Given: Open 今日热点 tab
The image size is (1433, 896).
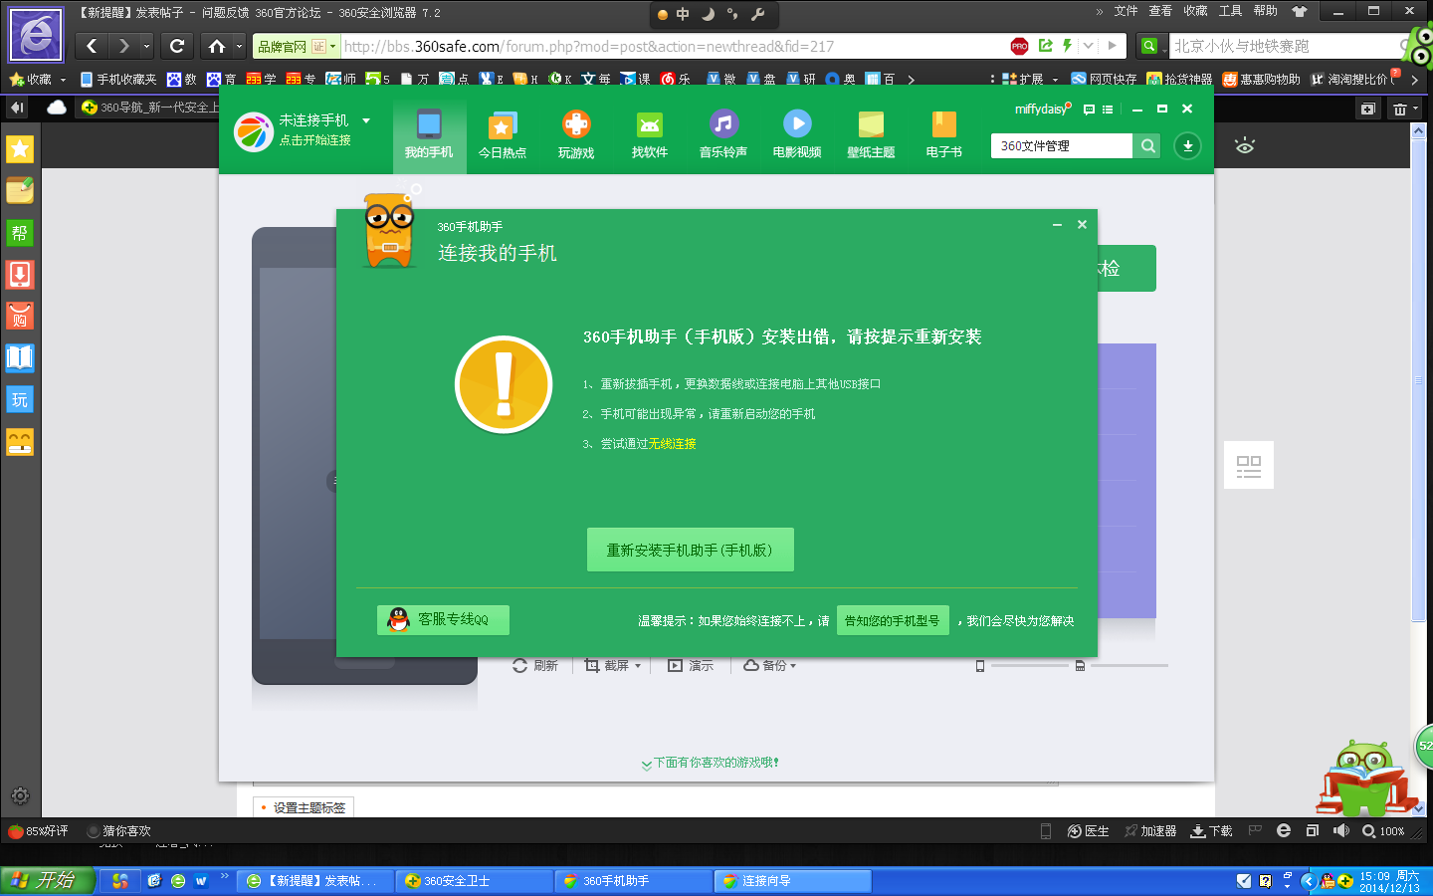Looking at the screenshot, I should (503, 134).
